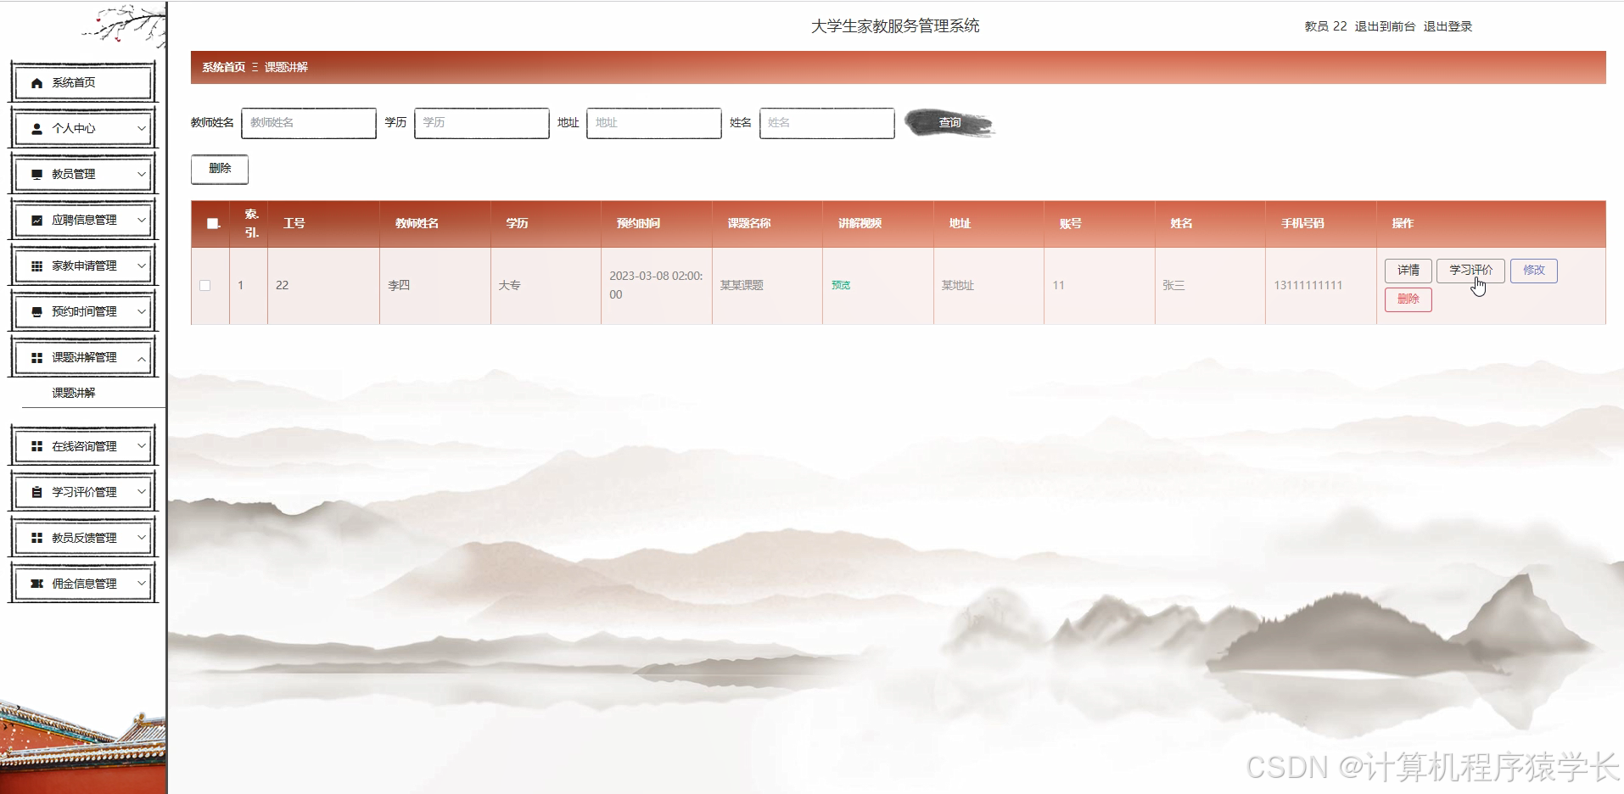The image size is (1624, 794).
Task: Click the 教员 22 user label
Action: click(x=1325, y=26)
